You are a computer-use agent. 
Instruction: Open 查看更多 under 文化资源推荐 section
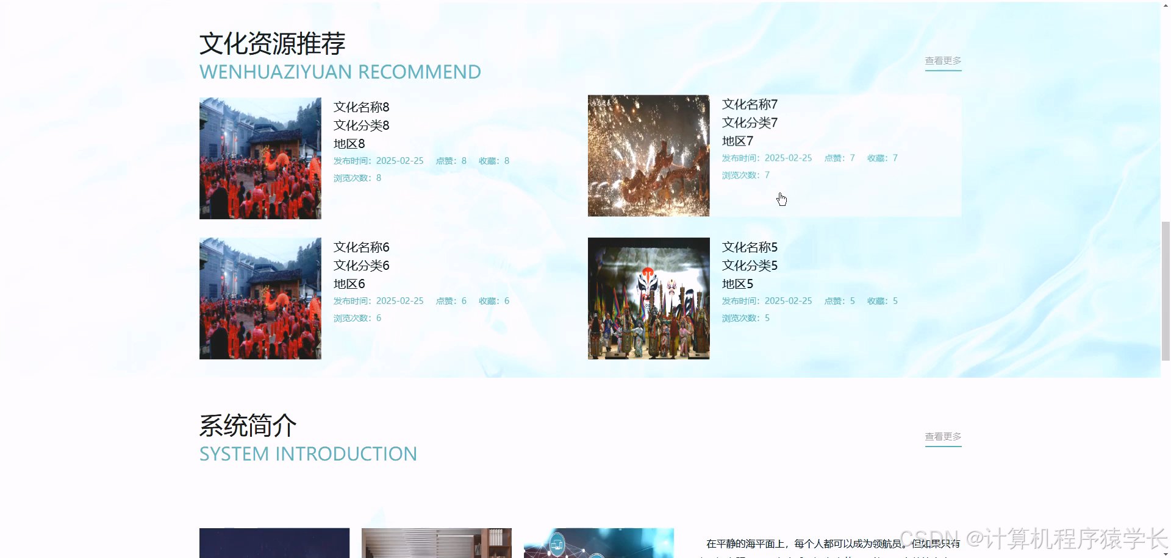pos(942,60)
